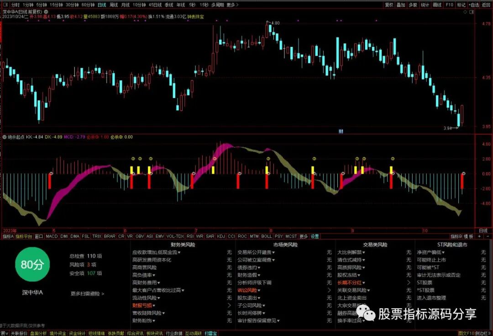Click the circle icon before 绝杀起点 indicator name
This screenshot has height=336, width=493.
5,137
